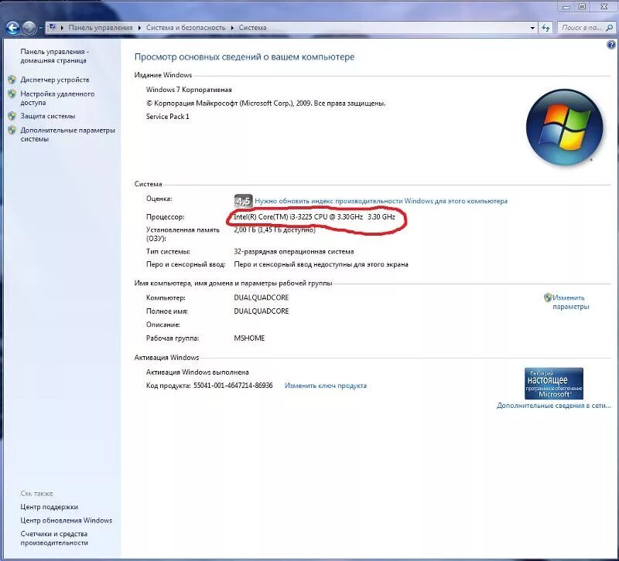
Task: Click shield icon beside Настройка удаленного доступа
Action: tap(12, 93)
